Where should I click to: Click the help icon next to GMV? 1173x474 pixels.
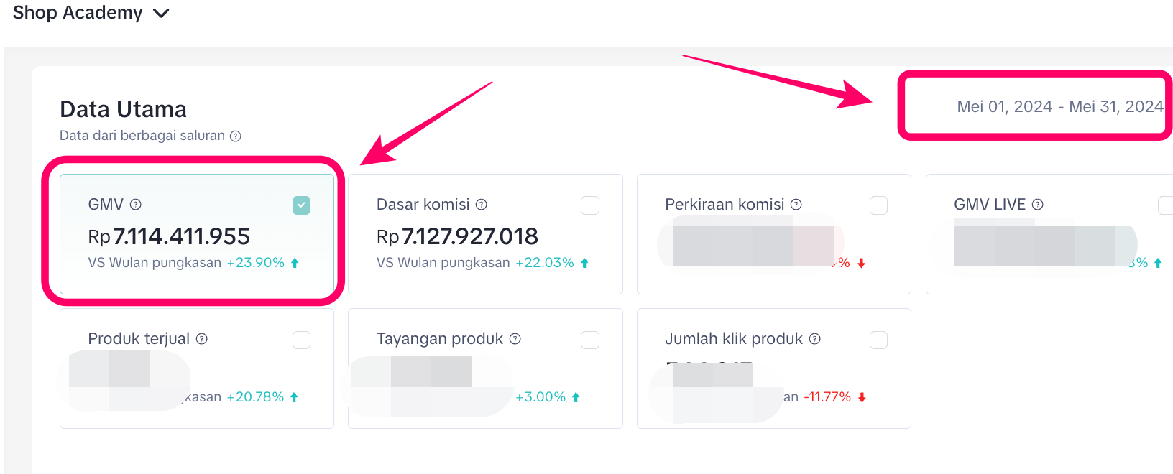tap(136, 205)
